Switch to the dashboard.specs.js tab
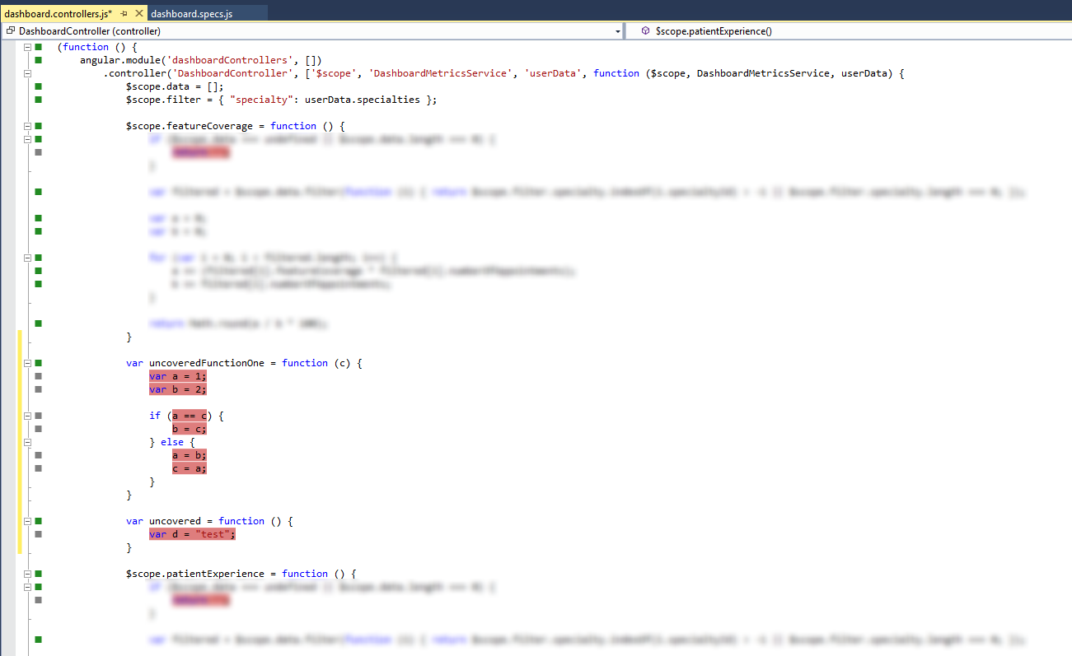The width and height of the screenshot is (1072, 656). click(x=191, y=14)
